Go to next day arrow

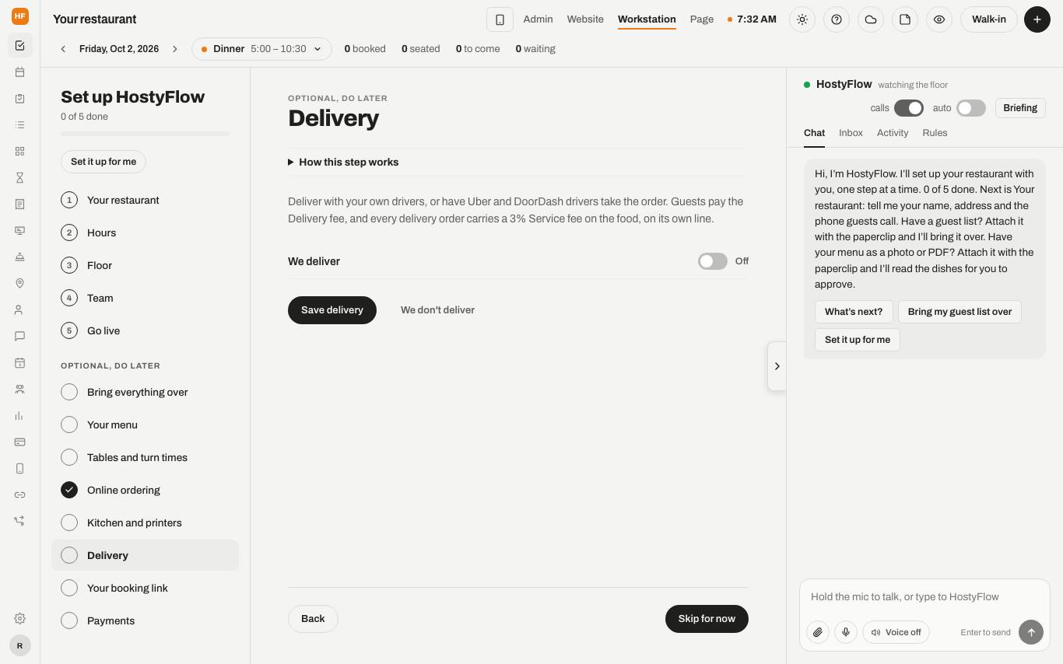[x=175, y=49]
